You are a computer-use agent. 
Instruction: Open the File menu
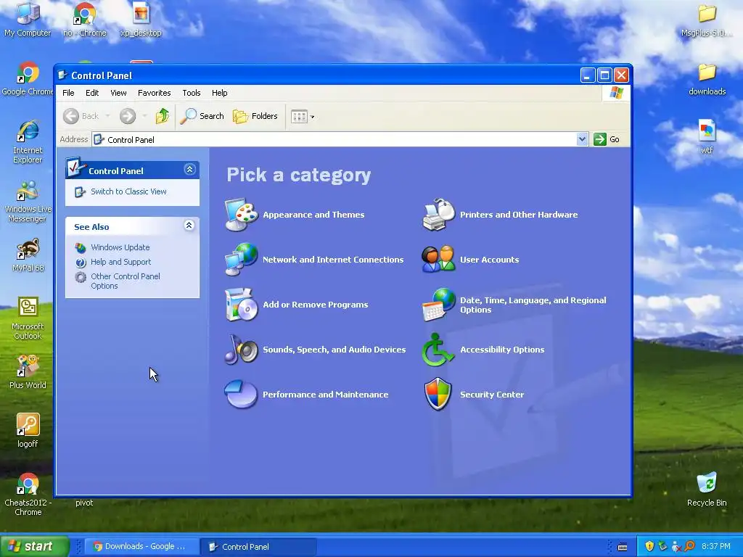tap(68, 93)
